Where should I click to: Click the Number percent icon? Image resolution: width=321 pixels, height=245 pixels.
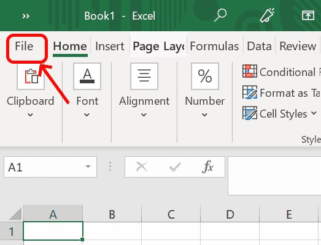[205, 76]
